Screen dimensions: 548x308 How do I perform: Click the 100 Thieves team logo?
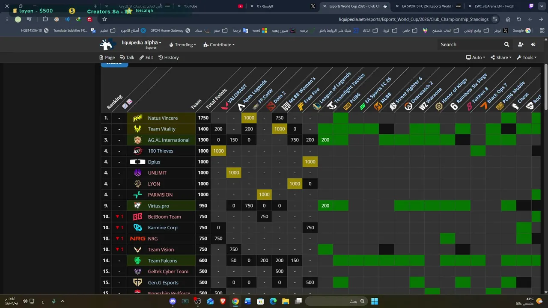[x=137, y=151]
